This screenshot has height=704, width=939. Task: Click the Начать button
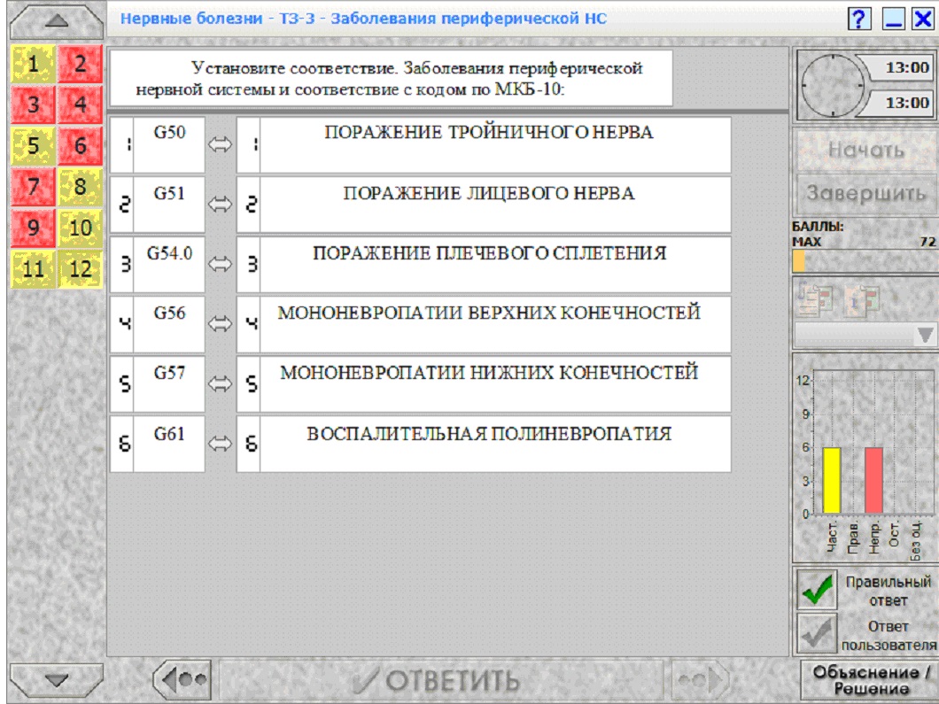pyautogui.click(x=866, y=150)
